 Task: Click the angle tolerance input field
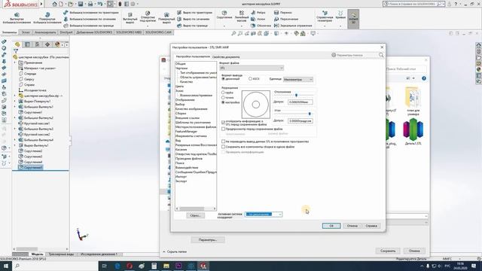coord(300,120)
